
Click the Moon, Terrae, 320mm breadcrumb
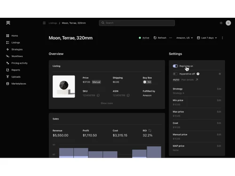[74, 23]
